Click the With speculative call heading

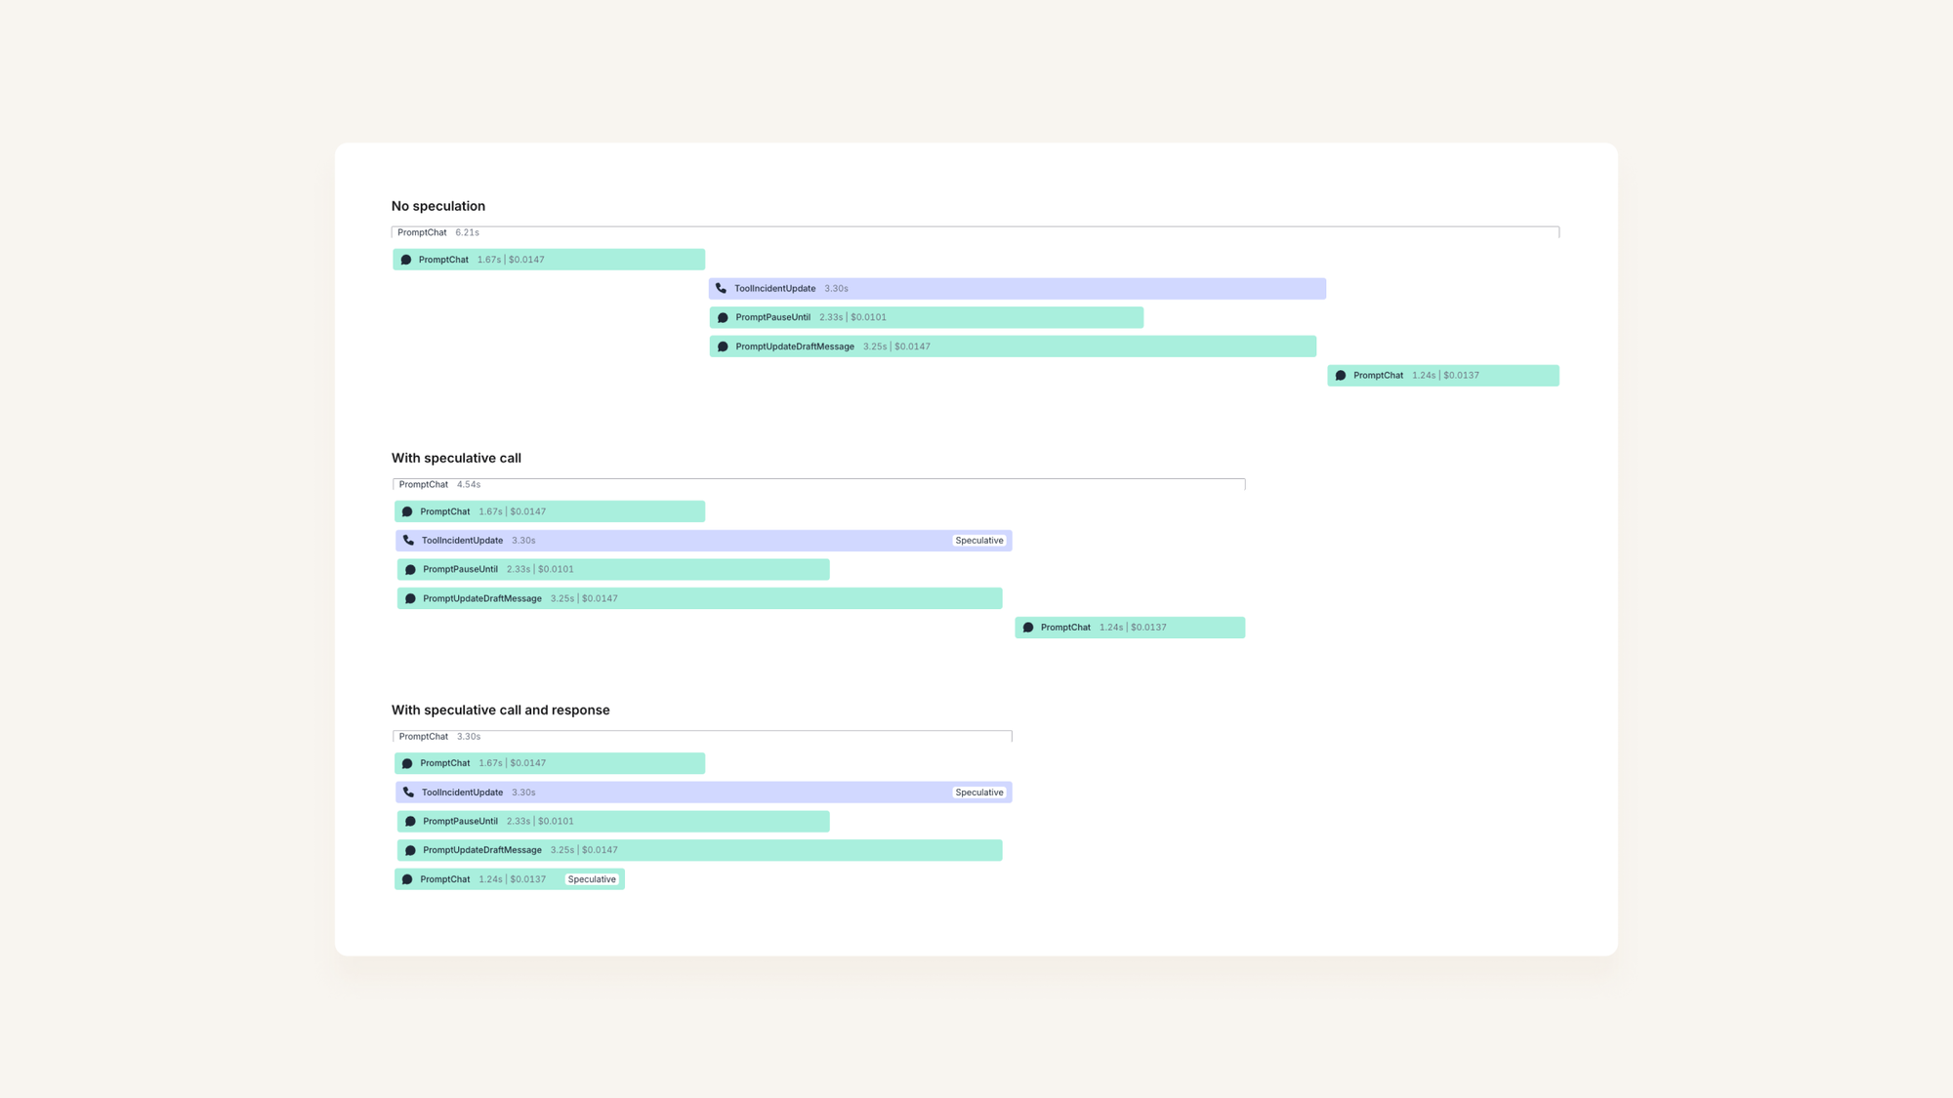(x=456, y=458)
